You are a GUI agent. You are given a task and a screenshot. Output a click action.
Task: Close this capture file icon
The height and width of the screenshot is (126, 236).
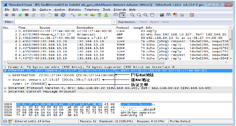coord(56,15)
